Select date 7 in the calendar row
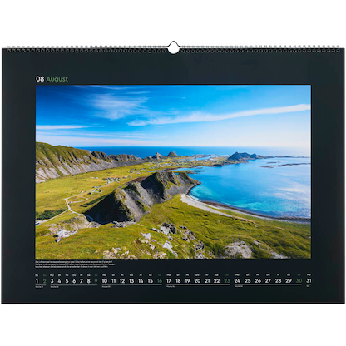The height and width of the screenshot is (346, 346). (x=82, y=281)
